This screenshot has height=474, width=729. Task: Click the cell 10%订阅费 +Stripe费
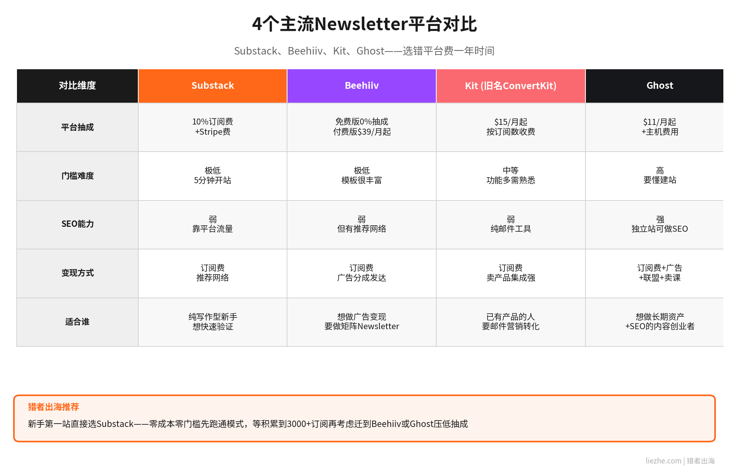[x=212, y=127]
